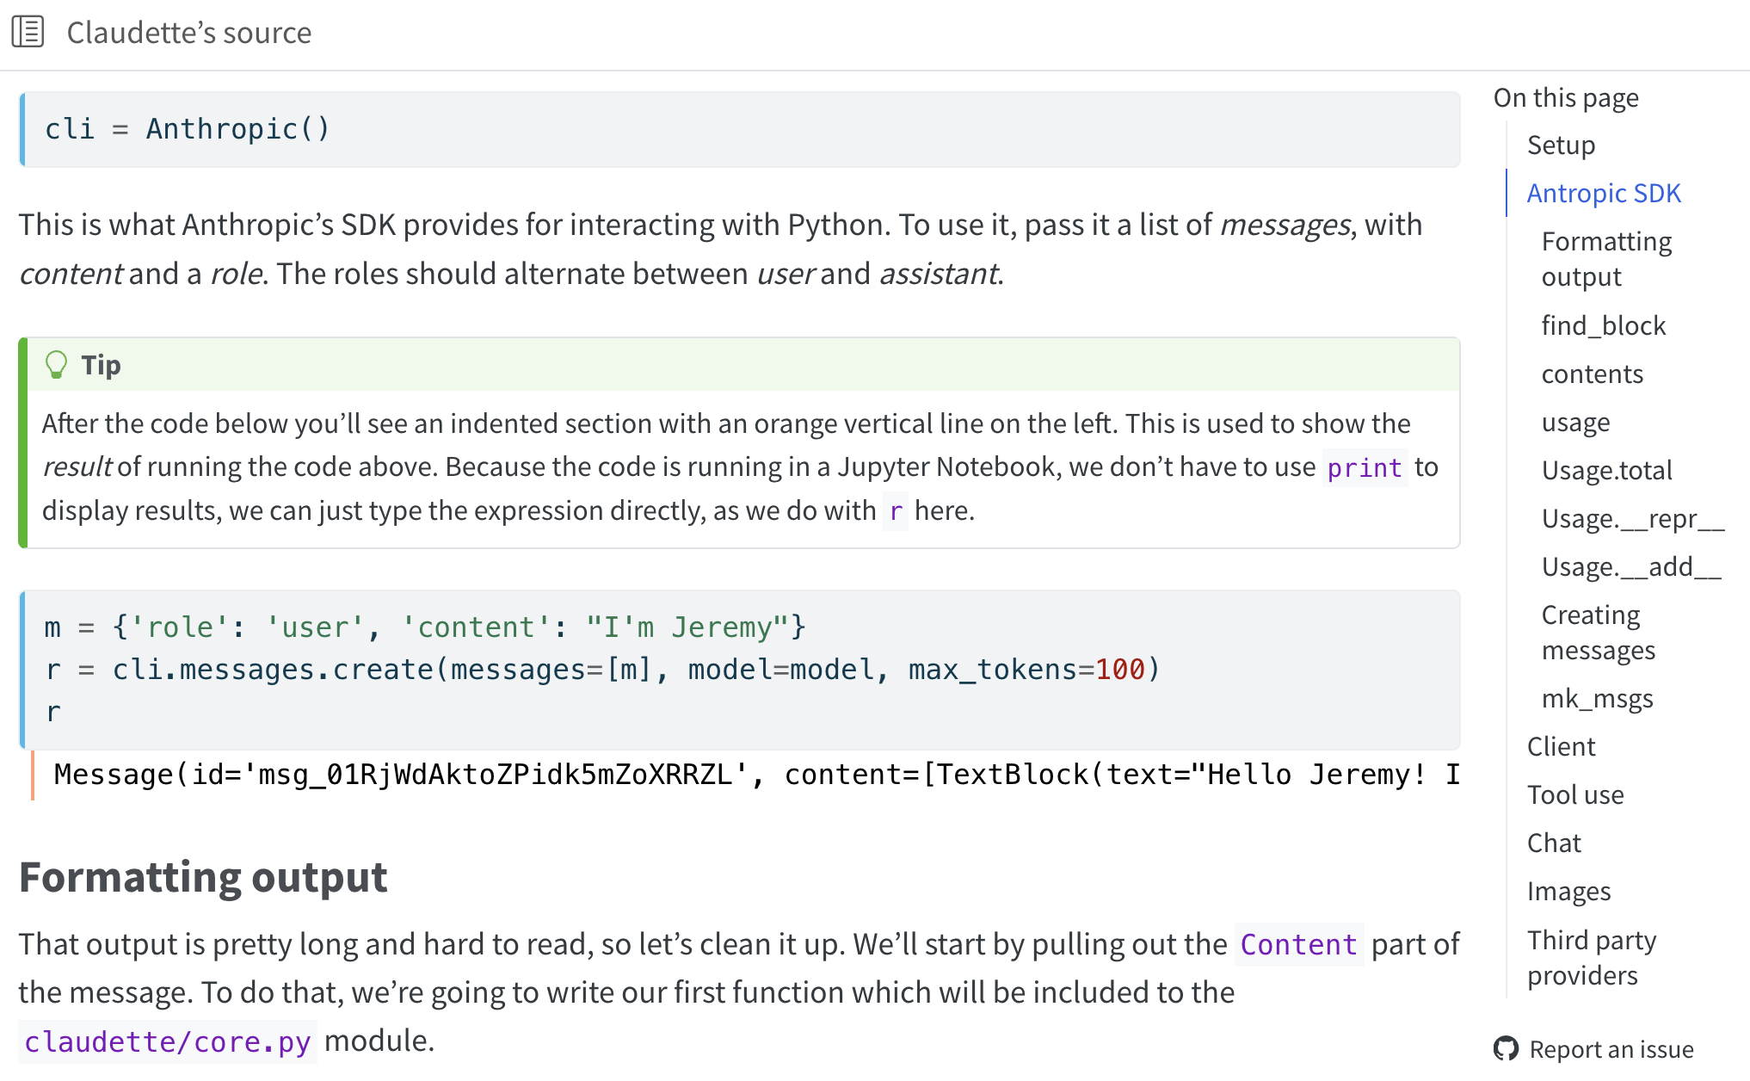Viewport: 1750px width, 1081px height.
Task: Jump to Setup section
Action: 1561,145
